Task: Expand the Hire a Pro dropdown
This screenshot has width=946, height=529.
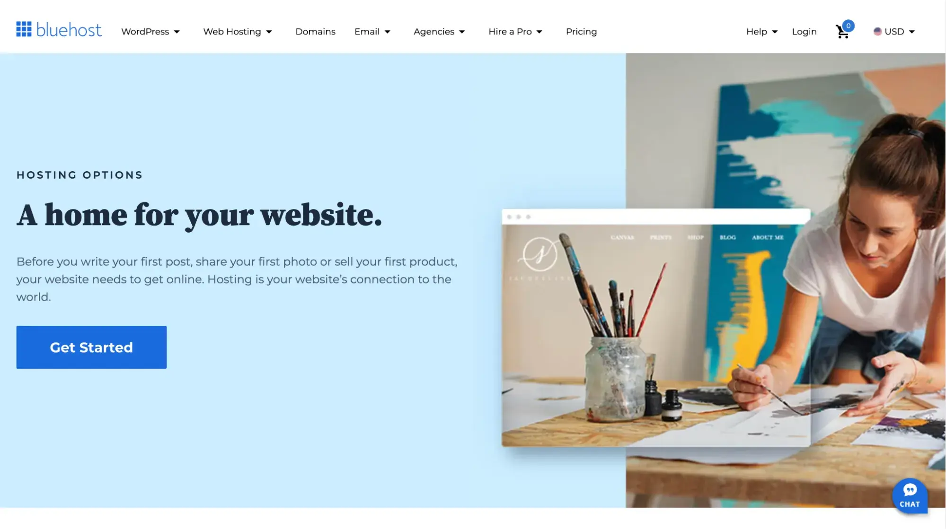Action: coord(514,31)
